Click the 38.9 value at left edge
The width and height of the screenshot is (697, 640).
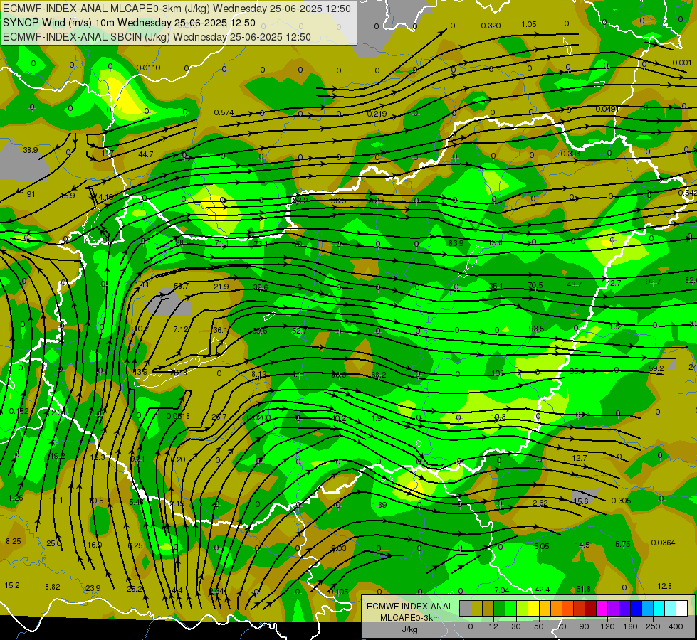coord(30,150)
